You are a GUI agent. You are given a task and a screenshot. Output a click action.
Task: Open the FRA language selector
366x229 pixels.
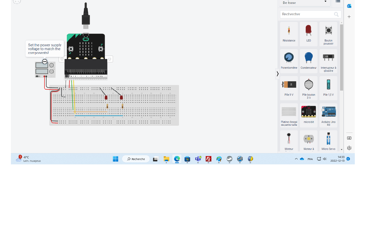[x=310, y=159]
